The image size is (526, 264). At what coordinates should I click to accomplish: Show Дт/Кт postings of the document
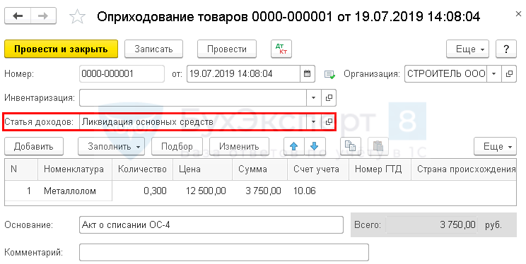pyautogui.click(x=281, y=49)
